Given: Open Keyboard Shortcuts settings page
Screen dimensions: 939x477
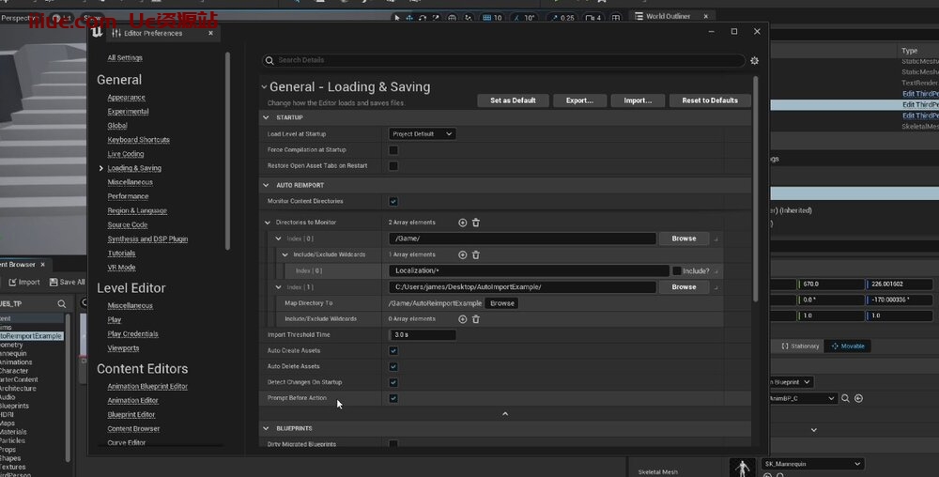Looking at the screenshot, I should [138, 140].
